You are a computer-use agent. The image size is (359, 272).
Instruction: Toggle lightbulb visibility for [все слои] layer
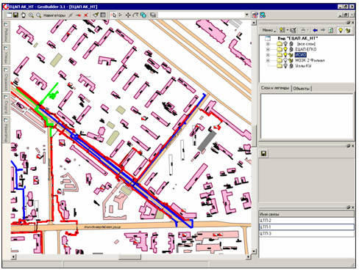point(285,44)
